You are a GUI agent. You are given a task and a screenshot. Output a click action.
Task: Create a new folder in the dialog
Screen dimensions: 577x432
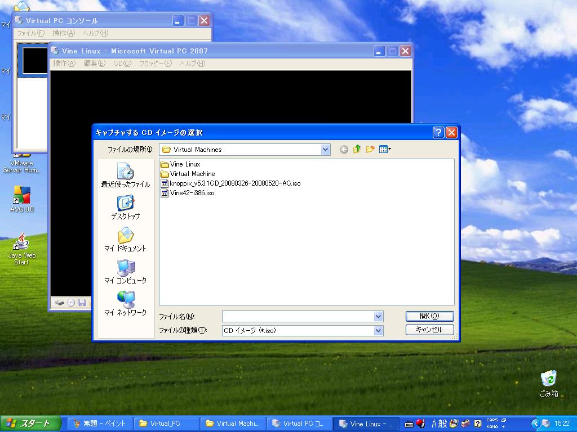(x=370, y=149)
